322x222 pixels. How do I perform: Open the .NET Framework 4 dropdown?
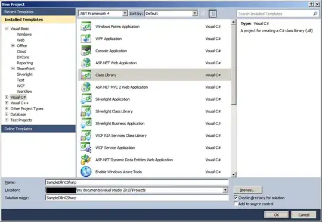tap(125, 13)
